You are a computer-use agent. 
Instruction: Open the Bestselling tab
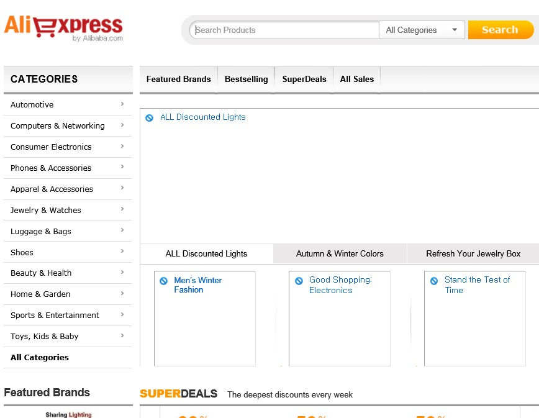click(x=247, y=79)
